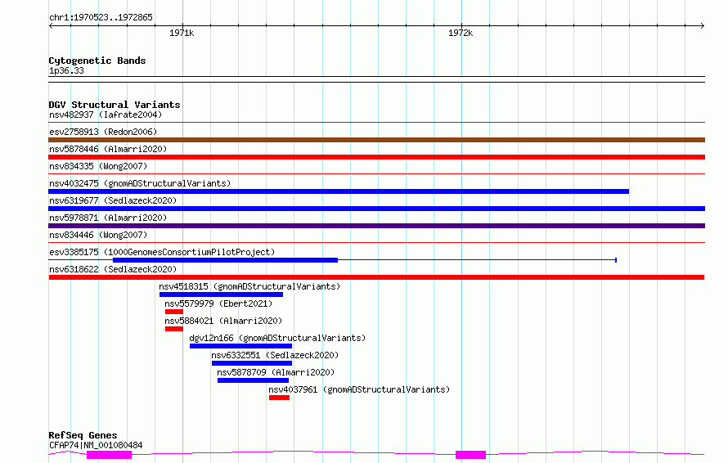Click the thick blue esv3385175 segment
The height and width of the screenshot is (463, 728).
(x=225, y=260)
